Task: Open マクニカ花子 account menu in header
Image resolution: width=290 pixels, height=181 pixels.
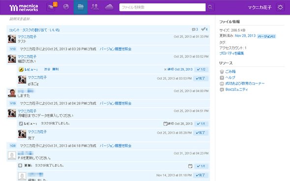Action: (260, 7)
